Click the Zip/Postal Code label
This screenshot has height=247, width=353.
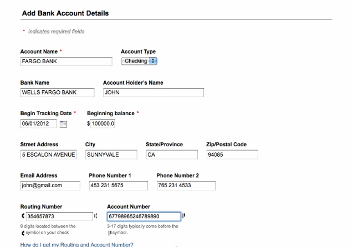(x=227, y=145)
